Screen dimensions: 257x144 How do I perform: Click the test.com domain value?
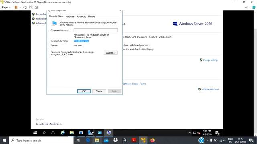coord(78,46)
